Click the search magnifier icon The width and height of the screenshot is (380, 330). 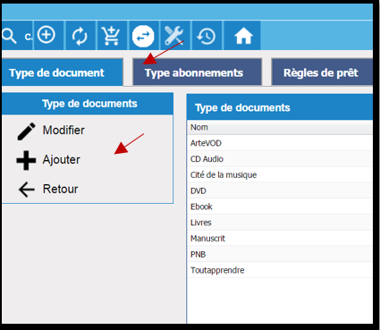coord(9,37)
